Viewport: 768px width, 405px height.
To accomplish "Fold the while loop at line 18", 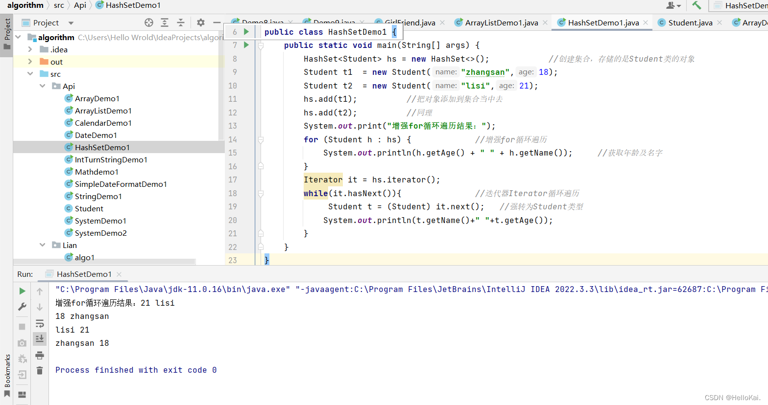I will (261, 193).
